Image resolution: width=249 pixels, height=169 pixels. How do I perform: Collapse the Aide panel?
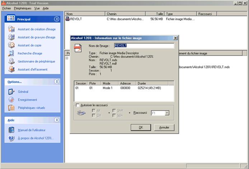point(57,120)
